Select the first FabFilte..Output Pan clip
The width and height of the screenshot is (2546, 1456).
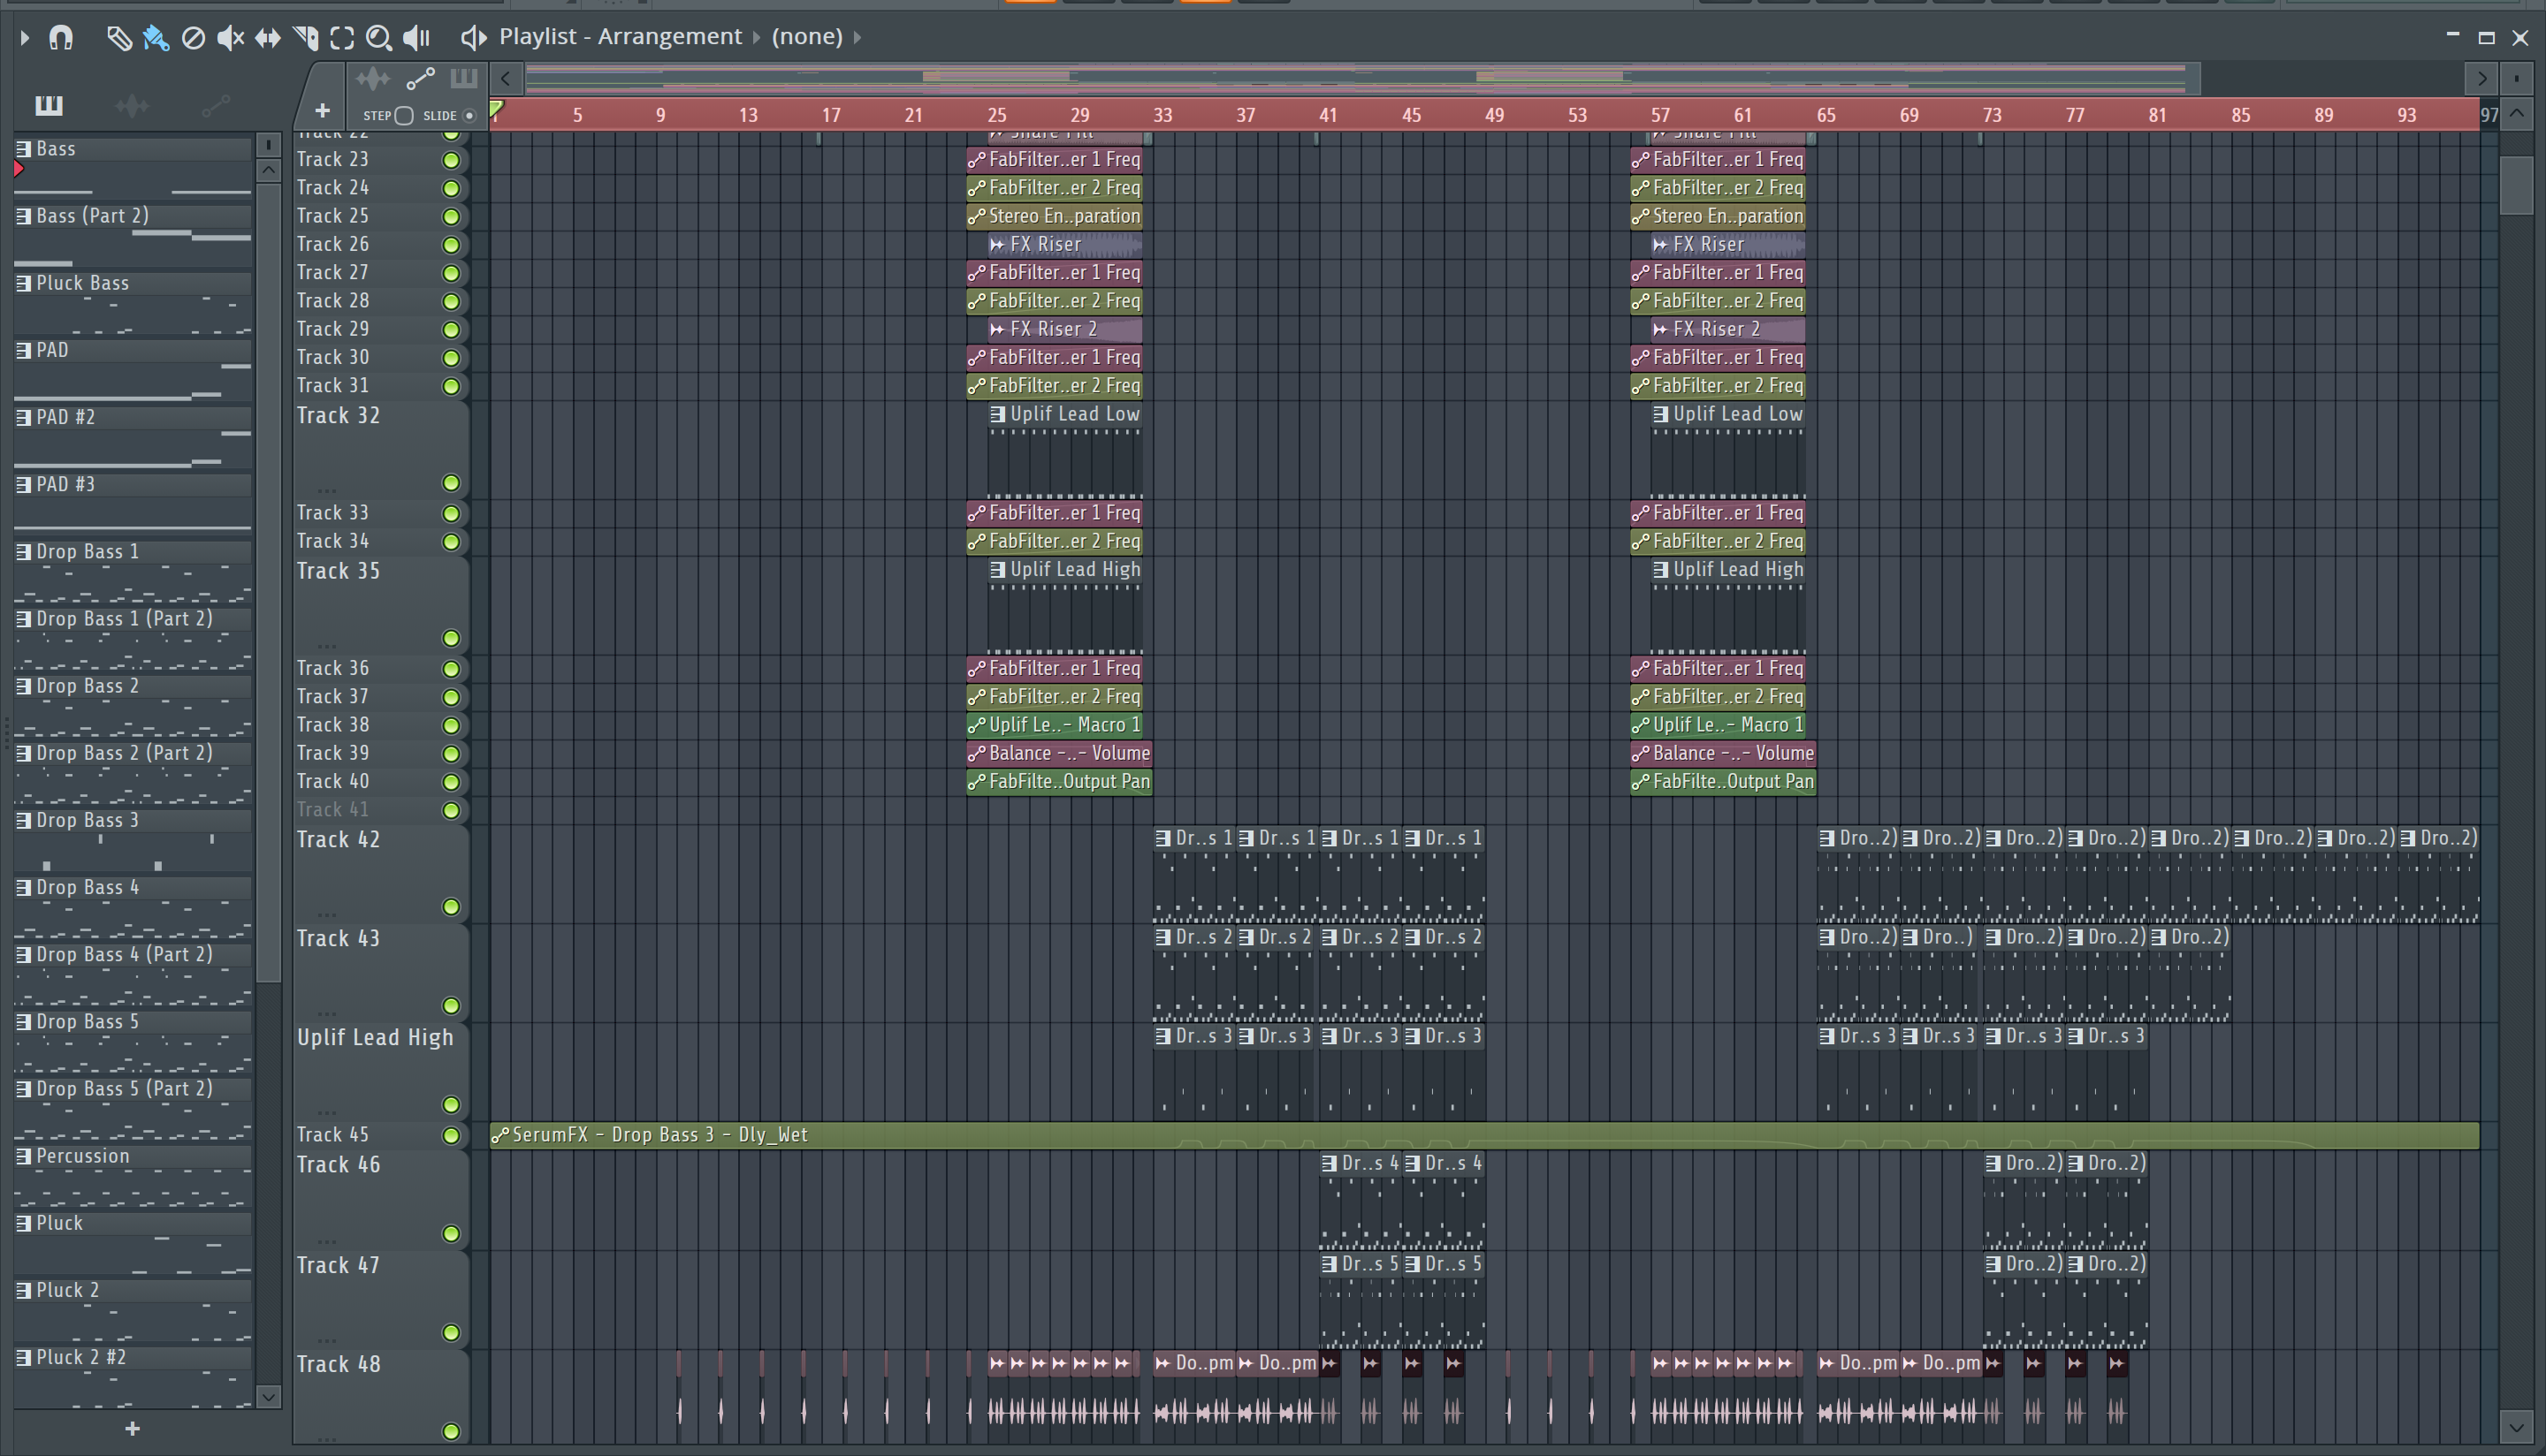pyautogui.click(x=1059, y=782)
